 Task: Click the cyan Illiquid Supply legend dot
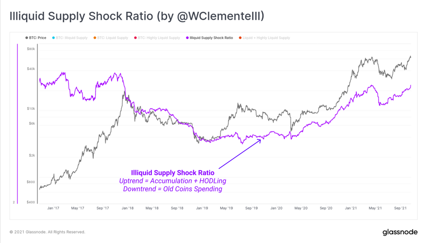click(x=53, y=38)
